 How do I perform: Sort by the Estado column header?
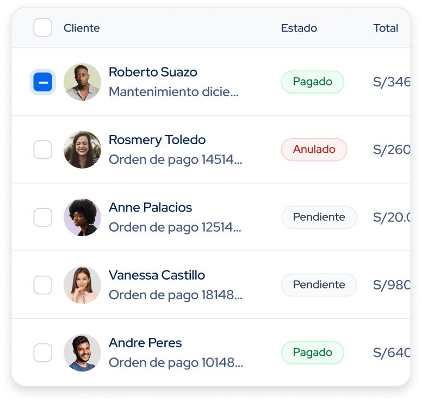(299, 28)
